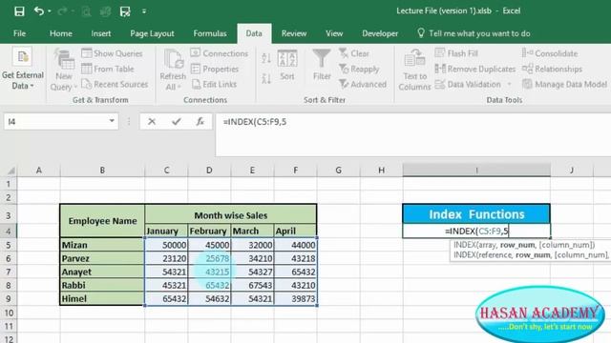Select Himel April value 39873
Image resolution: width=611 pixels, height=343 pixels.
(x=295, y=298)
